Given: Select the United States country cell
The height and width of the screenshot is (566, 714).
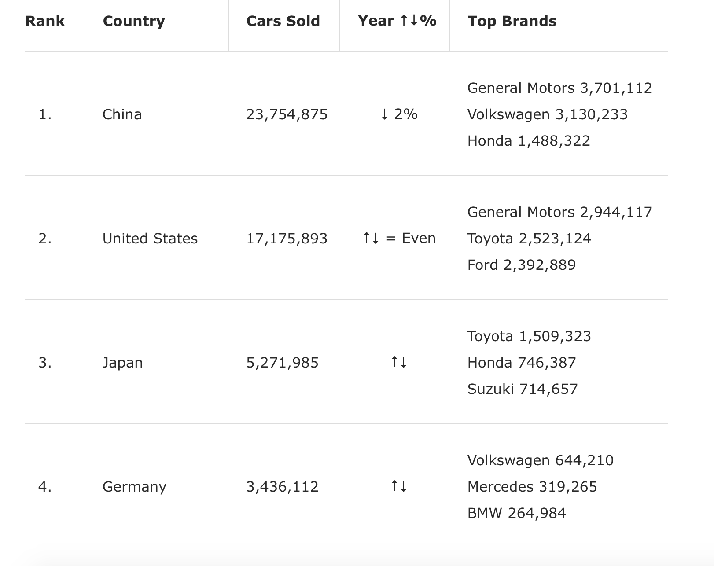Looking at the screenshot, I should point(150,239).
